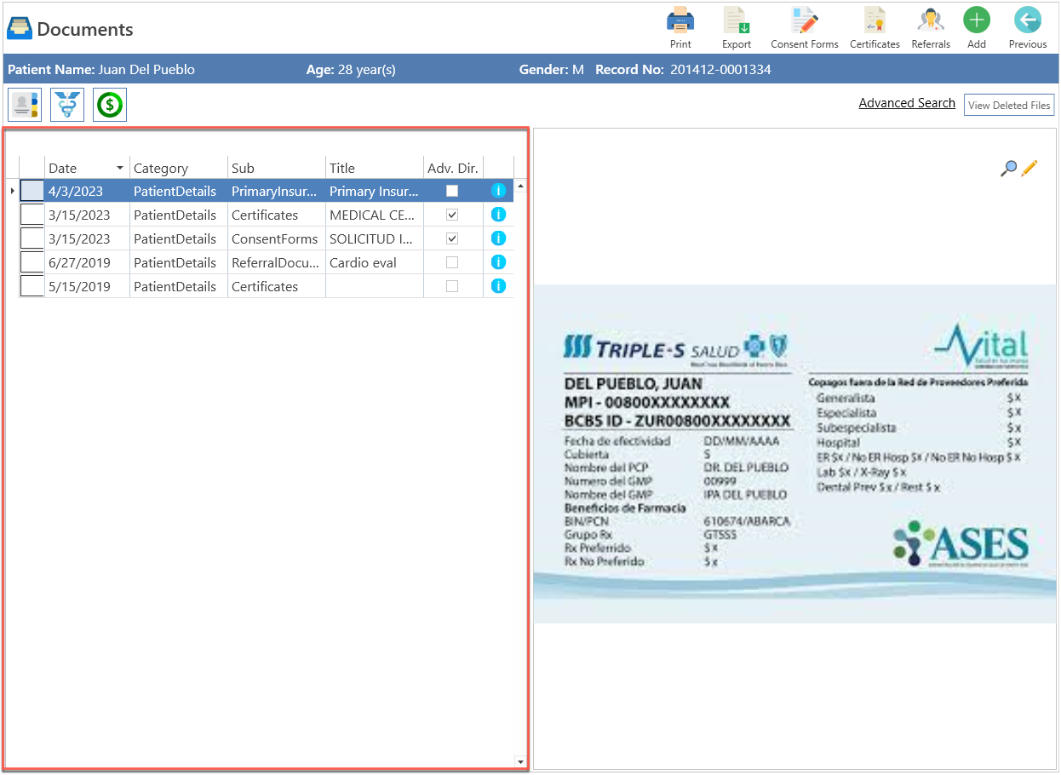Open the Export tool
Screen dimensions: 1061x775
pyautogui.click(x=737, y=27)
